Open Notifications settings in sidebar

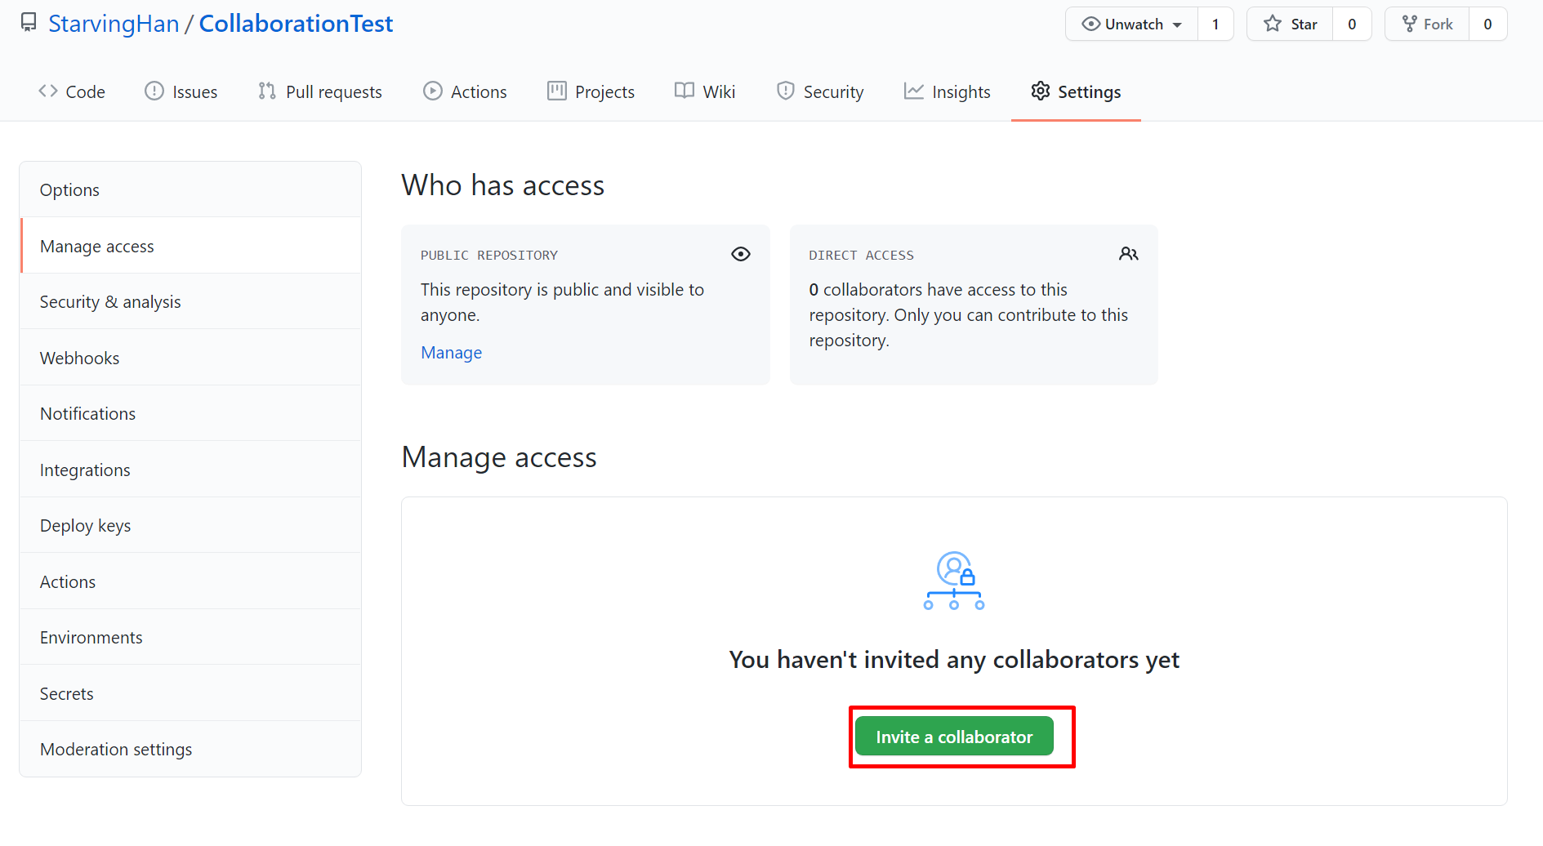point(190,413)
